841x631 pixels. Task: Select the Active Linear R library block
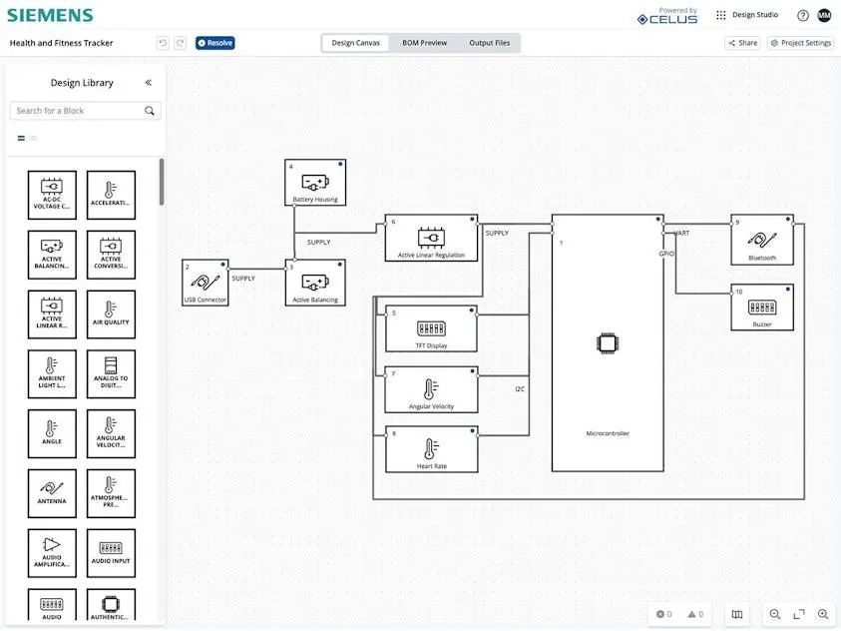coord(52,315)
